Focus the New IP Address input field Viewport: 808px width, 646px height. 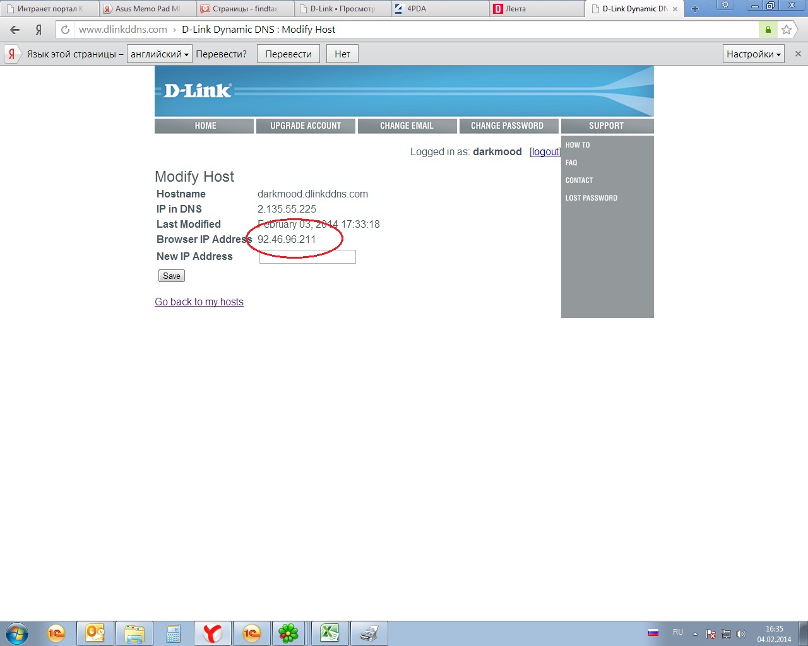coord(307,257)
